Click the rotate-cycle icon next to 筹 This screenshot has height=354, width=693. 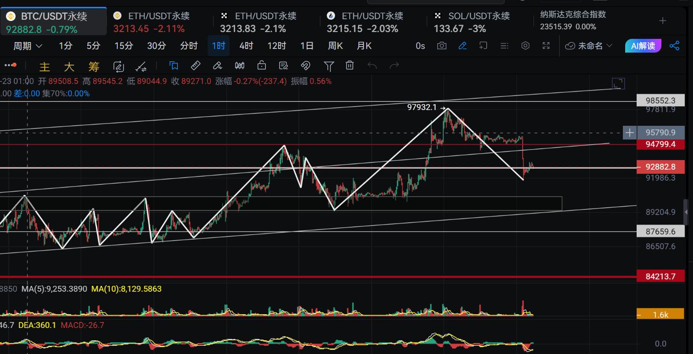119,67
